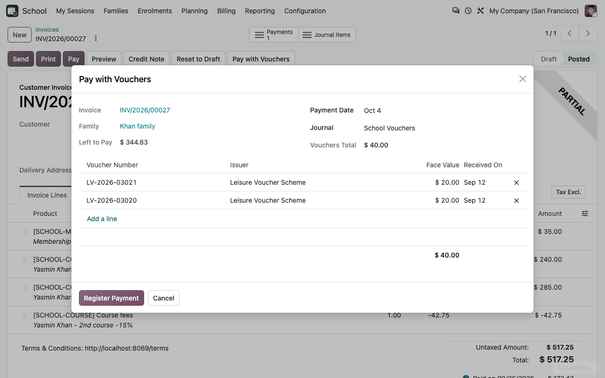Open the debug tools icon
The width and height of the screenshot is (605, 378).
480,11
